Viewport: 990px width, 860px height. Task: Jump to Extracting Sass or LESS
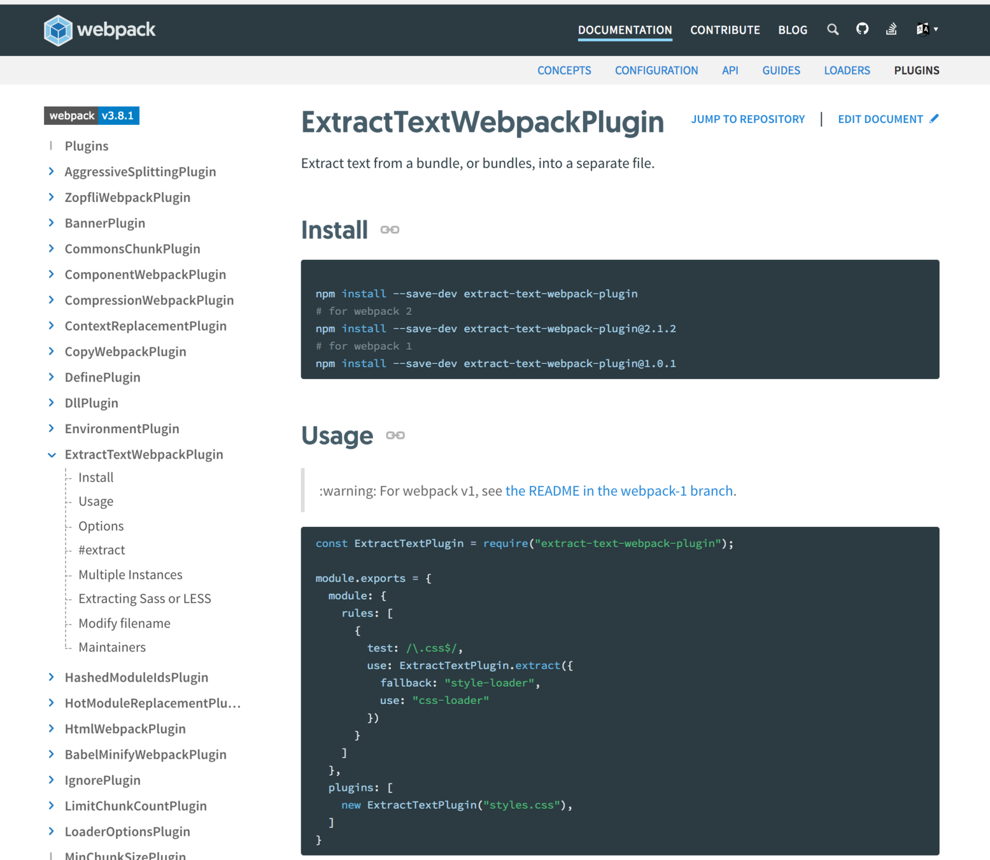(x=145, y=598)
